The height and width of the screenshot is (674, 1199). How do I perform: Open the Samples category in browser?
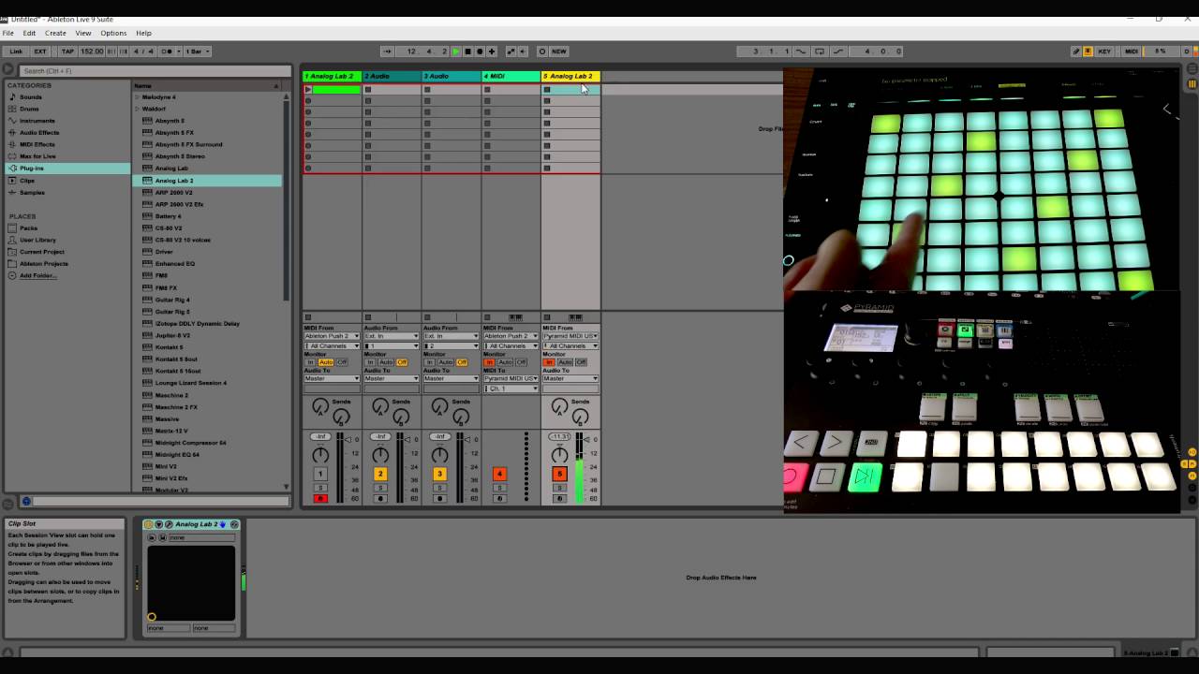click(32, 193)
